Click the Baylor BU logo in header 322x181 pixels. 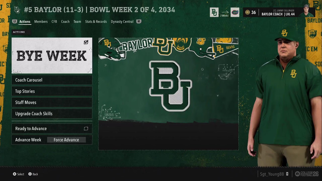click(17, 10)
